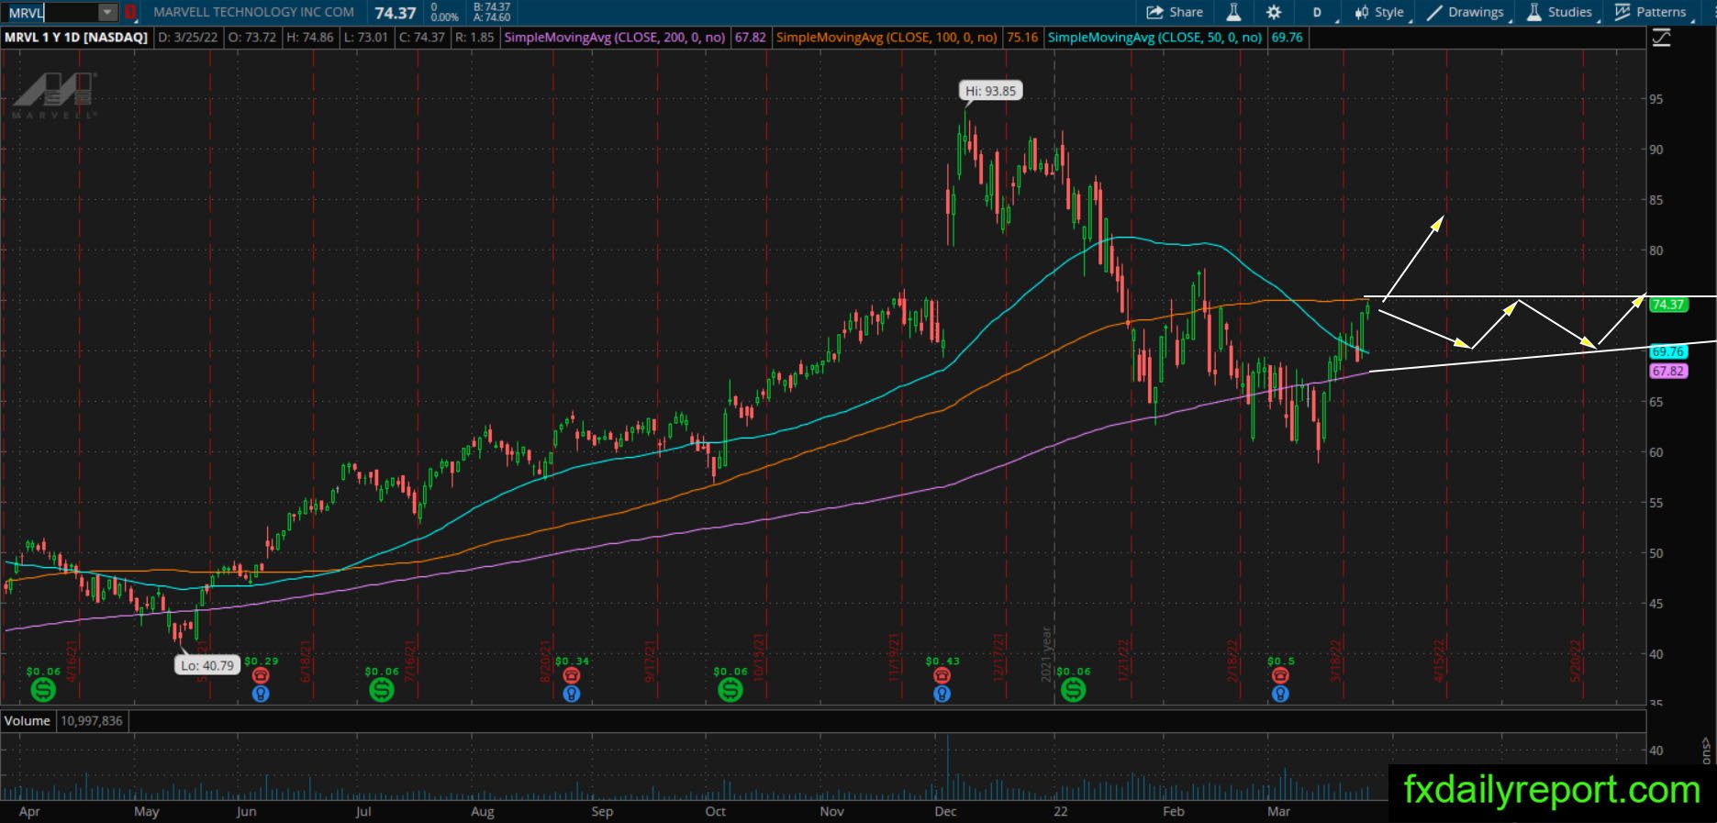The width and height of the screenshot is (1717, 823).
Task: Click the O: 73.72 open value
Action: (251, 38)
